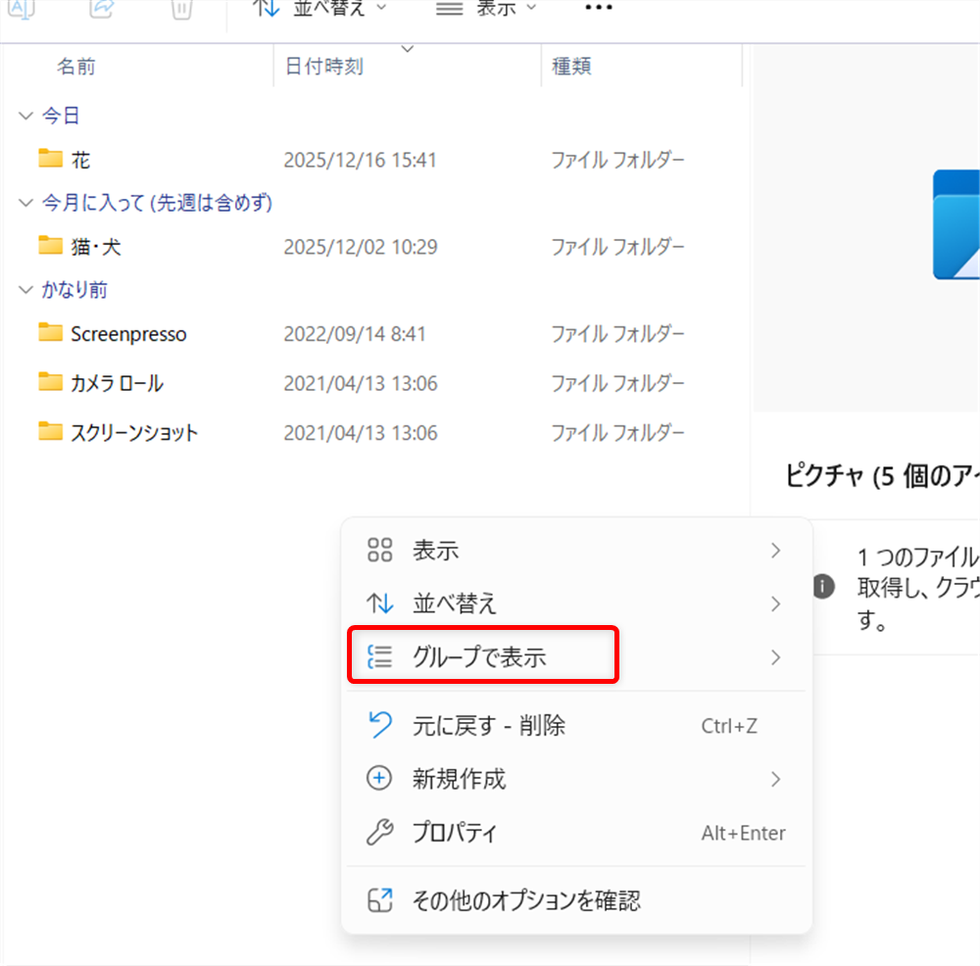
Task: Open the See more (...) toolbar icon
Action: point(598,8)
